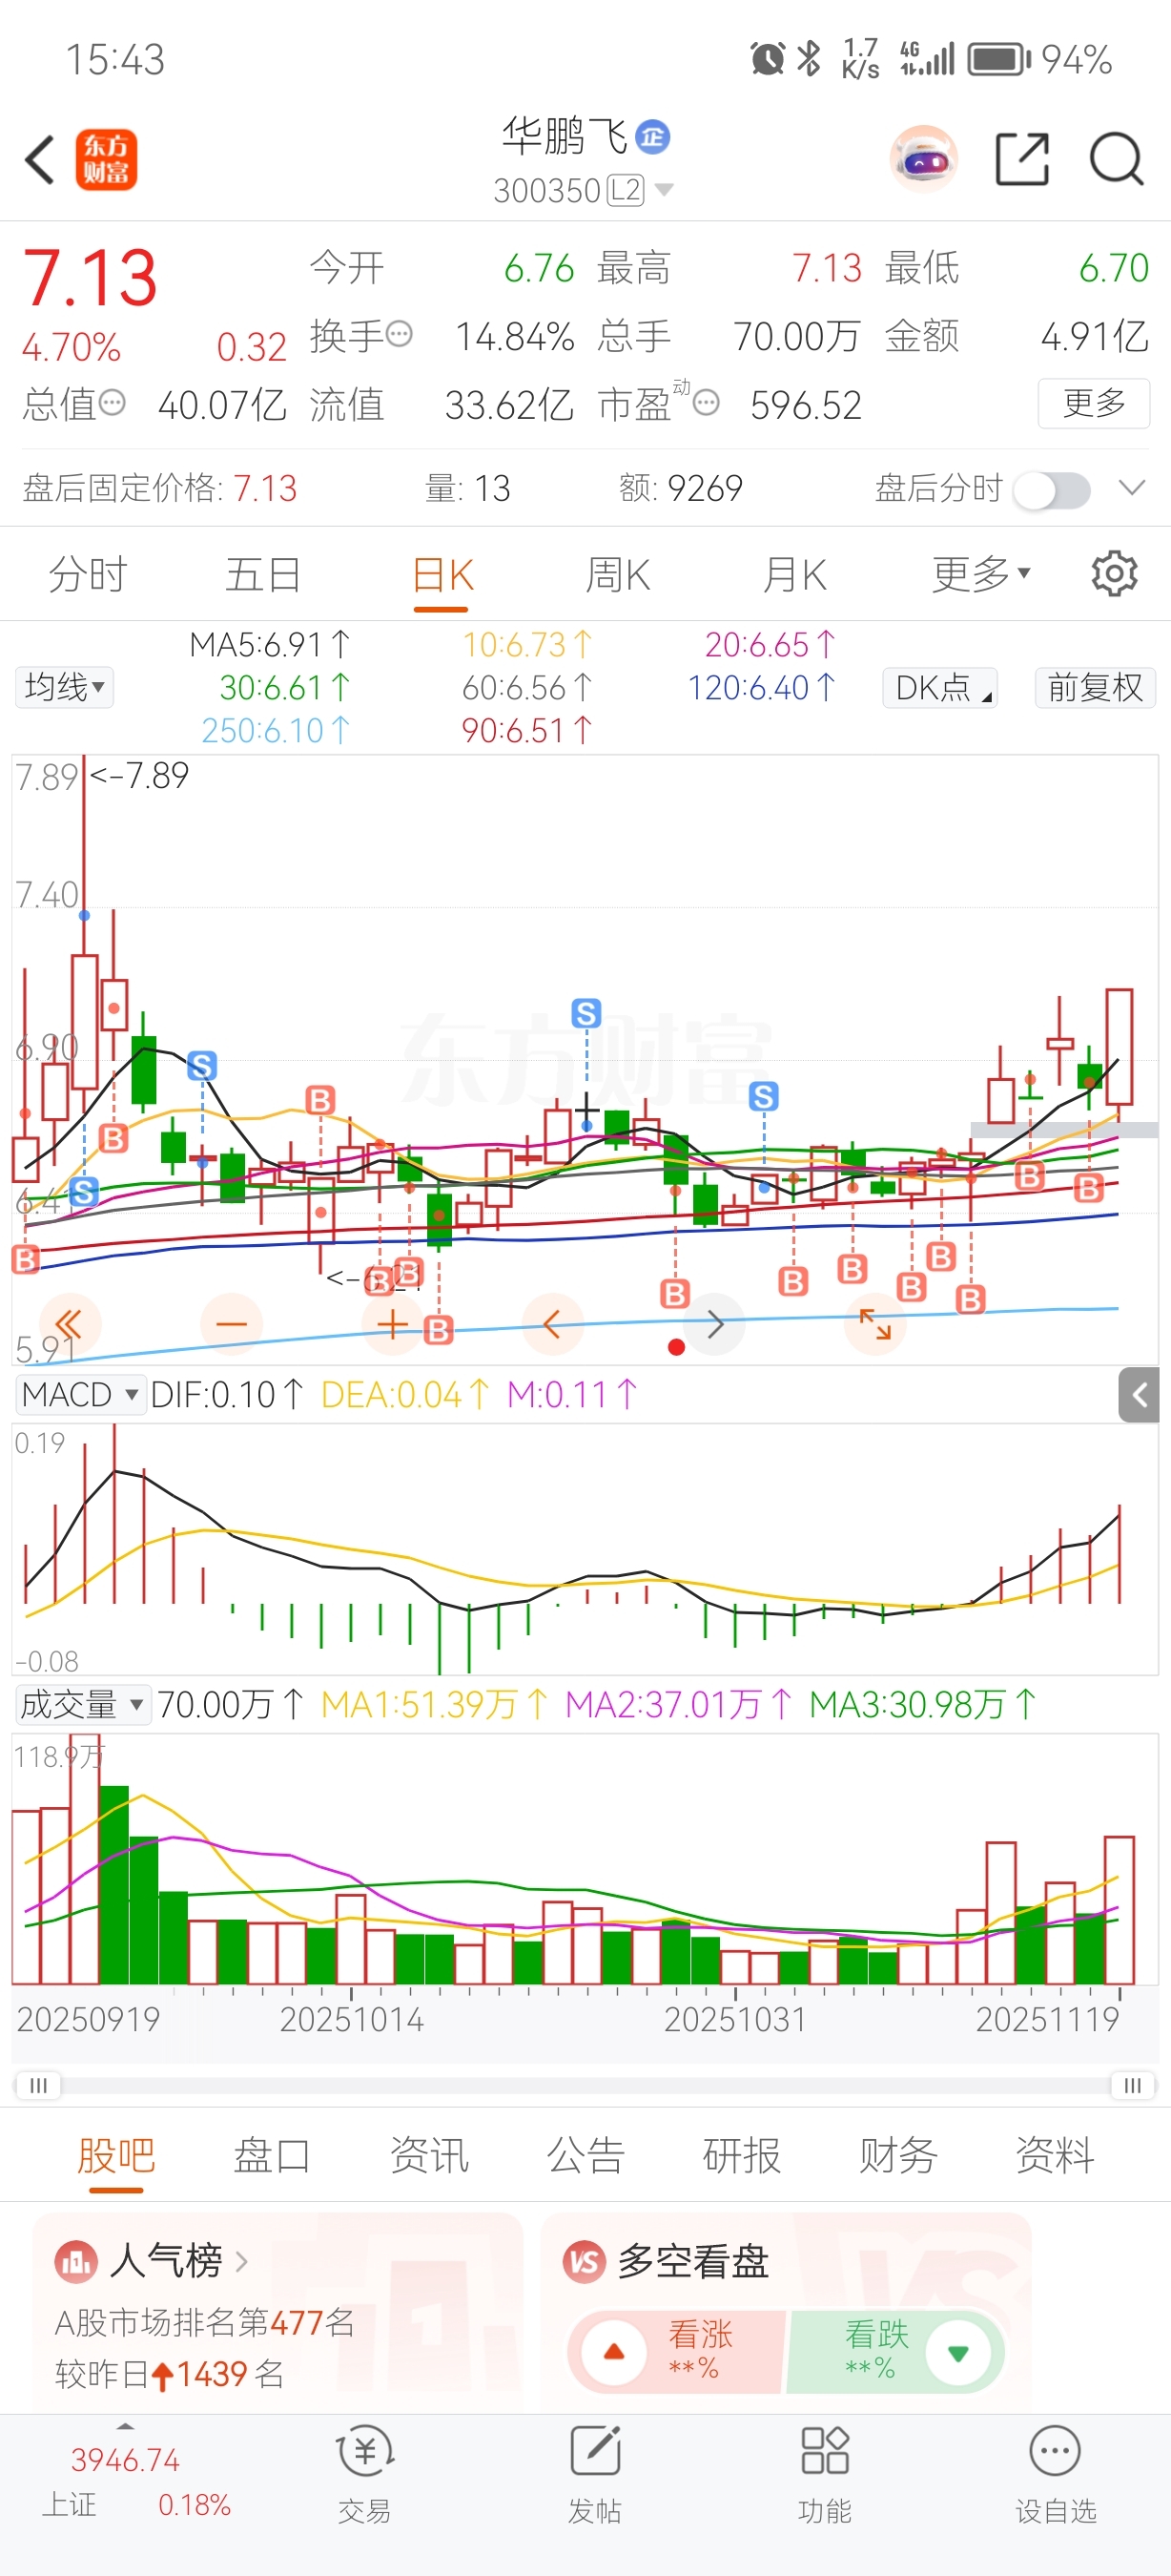Tap the blue 企 badge beside 华鹏飞

tap(653, 136)
